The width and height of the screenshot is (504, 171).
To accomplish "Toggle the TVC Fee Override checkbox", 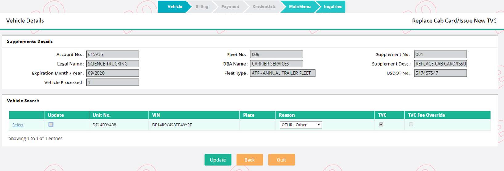I will [x=411, y=125].
